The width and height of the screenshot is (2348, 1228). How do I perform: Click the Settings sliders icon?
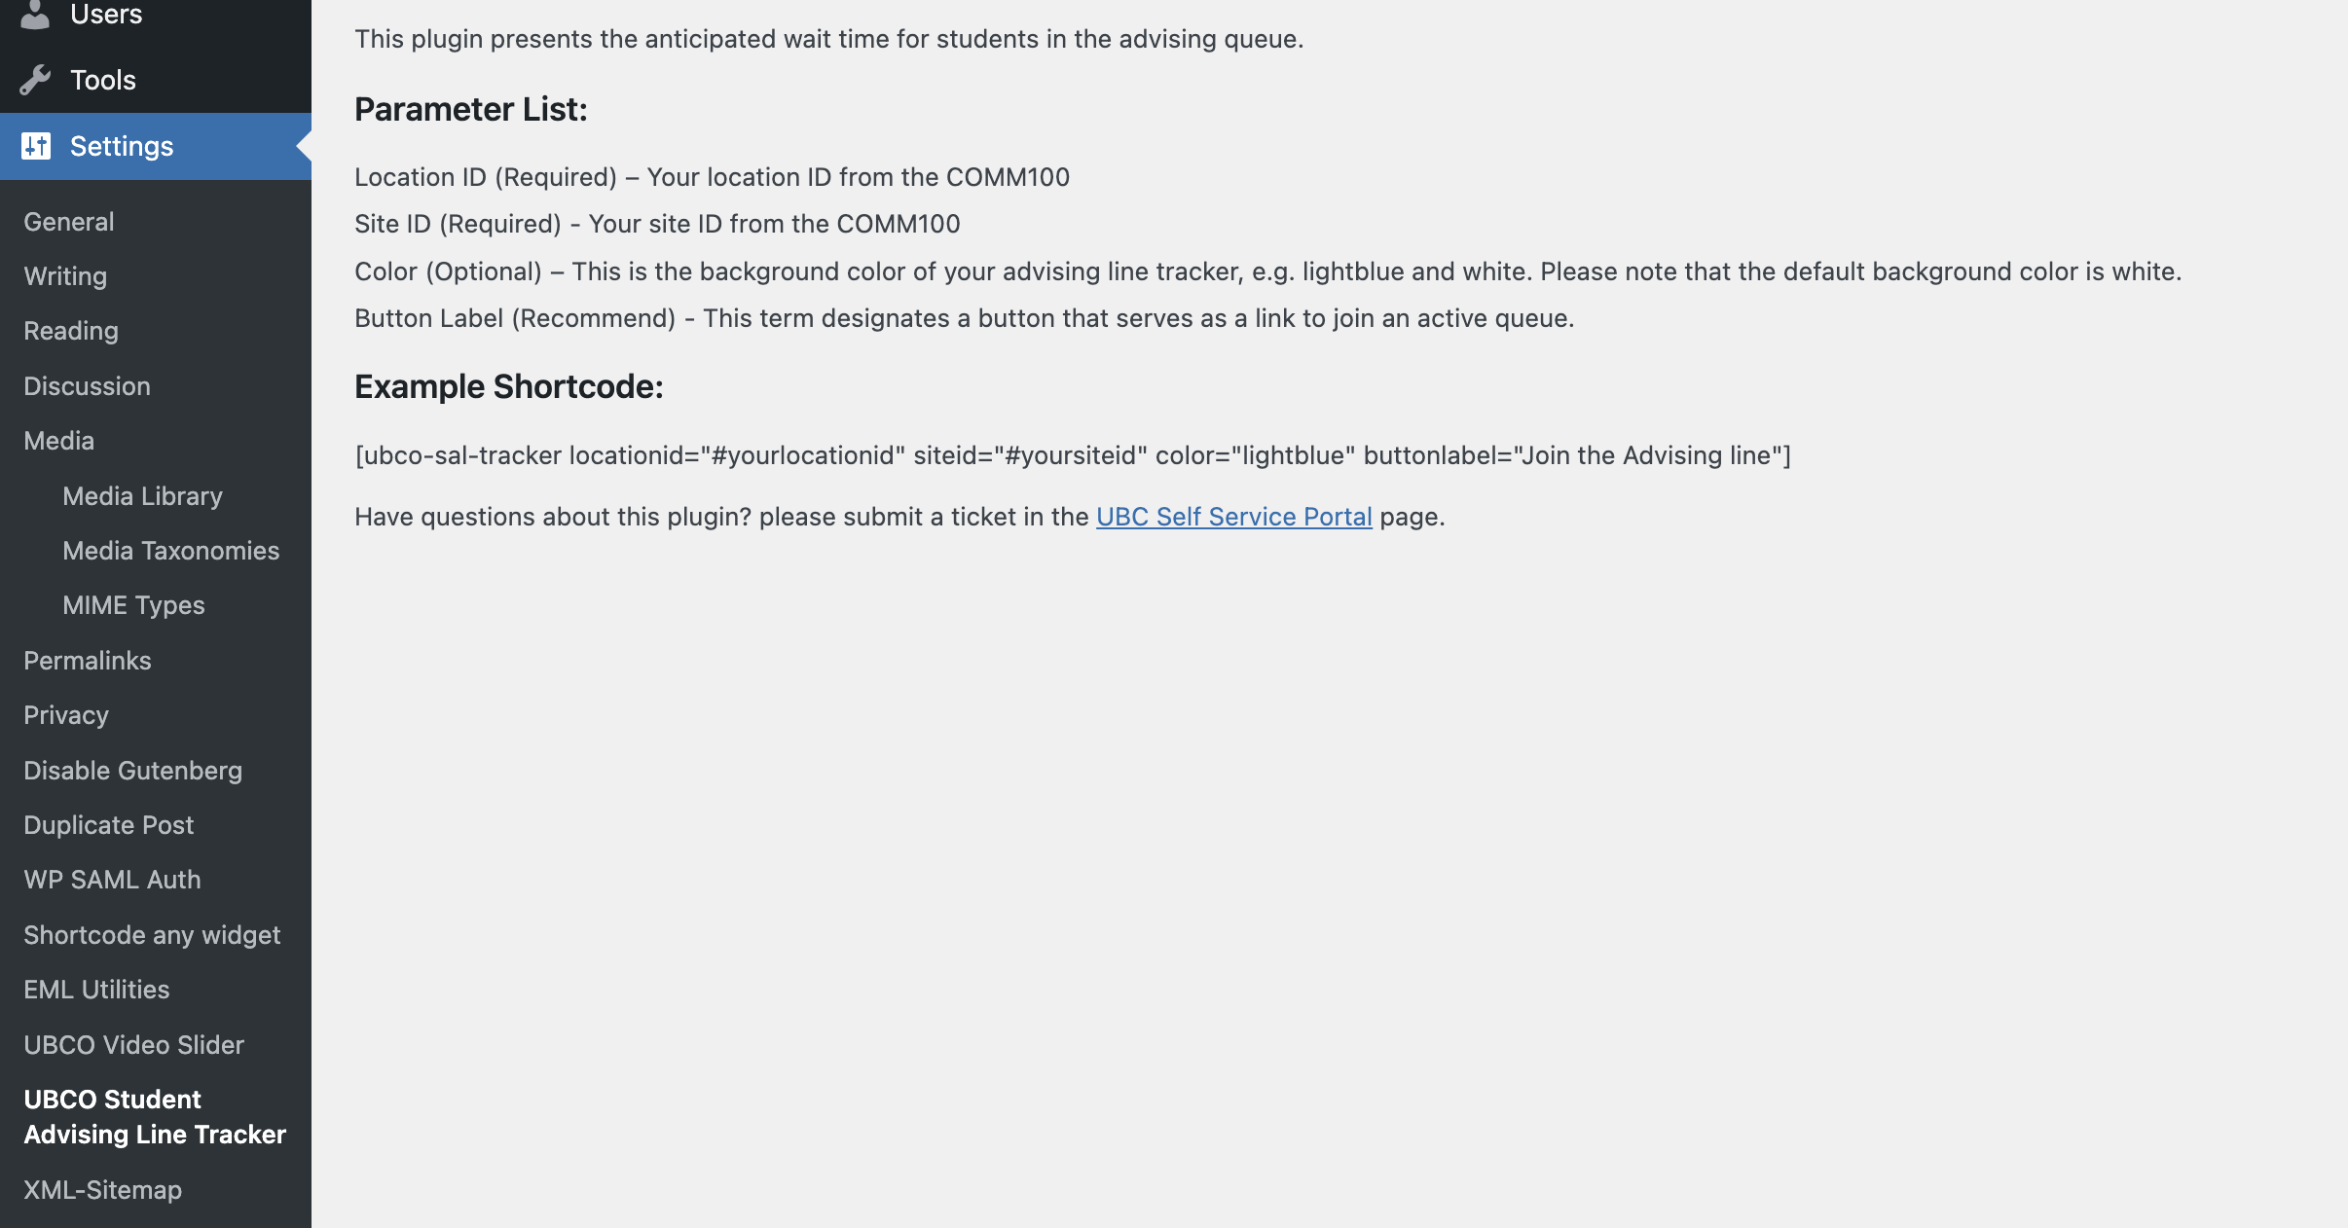click(x=35, y=146)
